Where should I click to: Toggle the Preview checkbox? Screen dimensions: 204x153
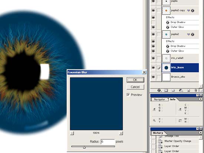tap(128, 94)
